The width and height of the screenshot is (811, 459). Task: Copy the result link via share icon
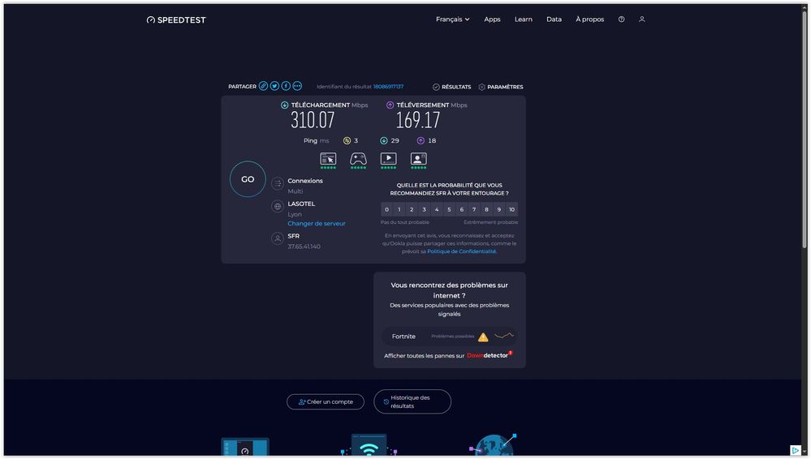(263, 86)
